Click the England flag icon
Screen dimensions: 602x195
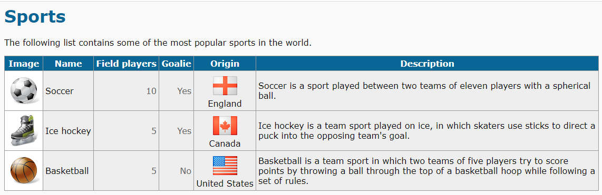pyautogui.click(x=225, y=86)
